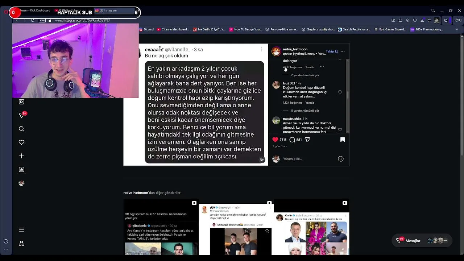Open comments via the speech bubble icon

tap(292, 140)
